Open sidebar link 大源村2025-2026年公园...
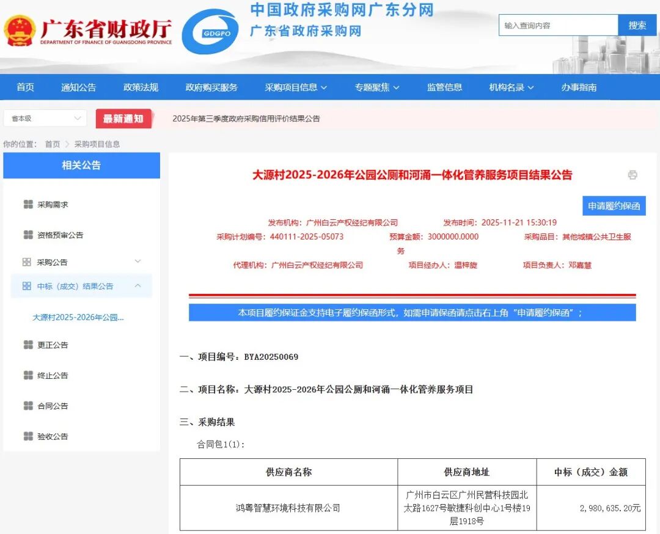 tap(78, 317)
